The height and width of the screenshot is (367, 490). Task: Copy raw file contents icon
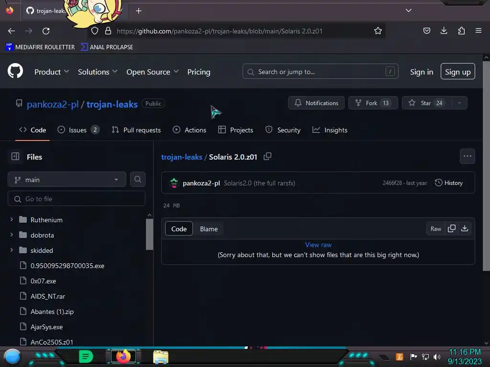(451, 228)
